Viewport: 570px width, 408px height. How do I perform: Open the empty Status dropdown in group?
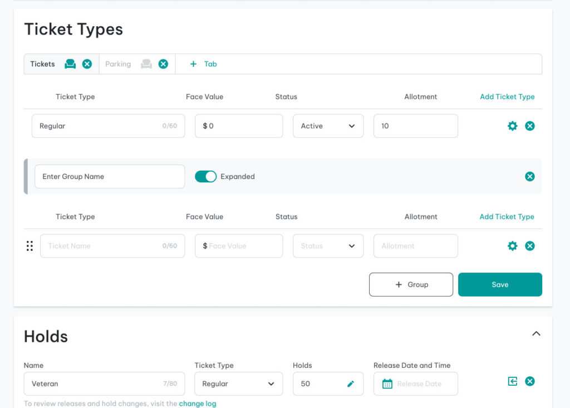(328, 246)
